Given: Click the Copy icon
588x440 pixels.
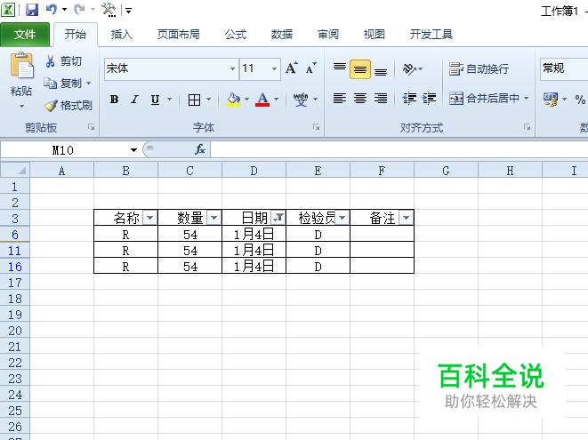Looking at the screenshot, I should coord(50,83).
